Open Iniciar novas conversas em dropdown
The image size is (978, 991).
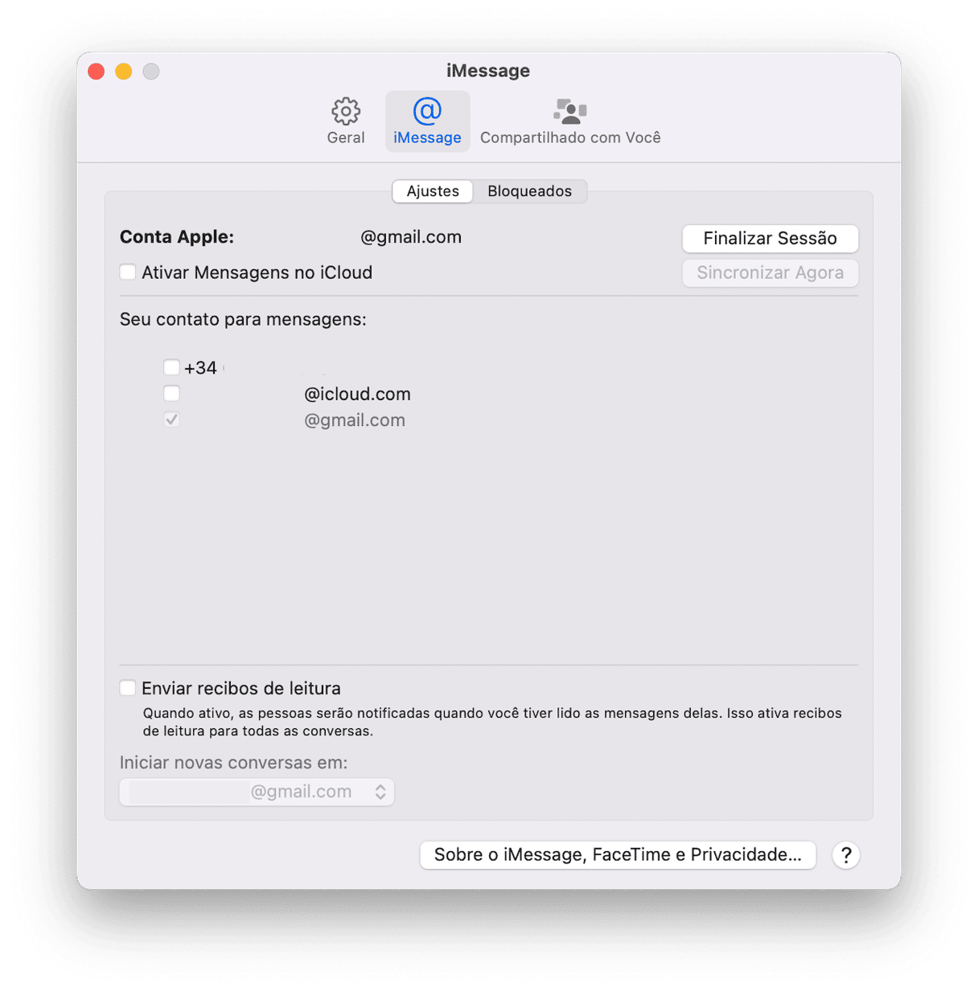257,792
